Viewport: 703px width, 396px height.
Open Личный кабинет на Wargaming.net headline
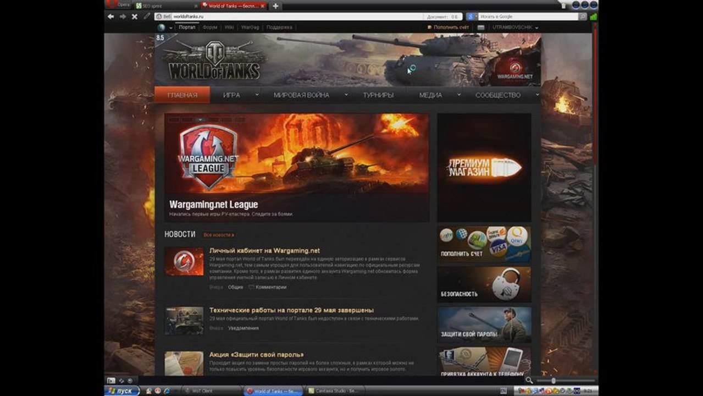pos(264,250)
